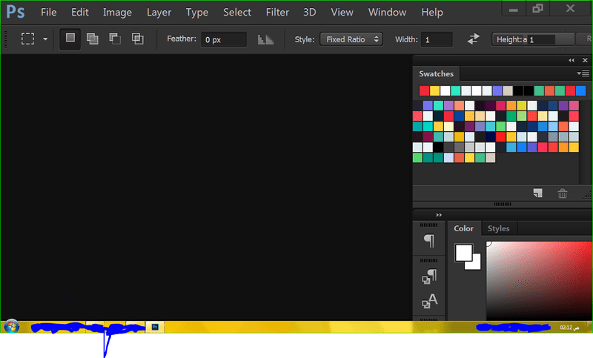Enable Subtract from Selection mode
593x358 pixels.
pyautogui.click(x=115, y=39)
